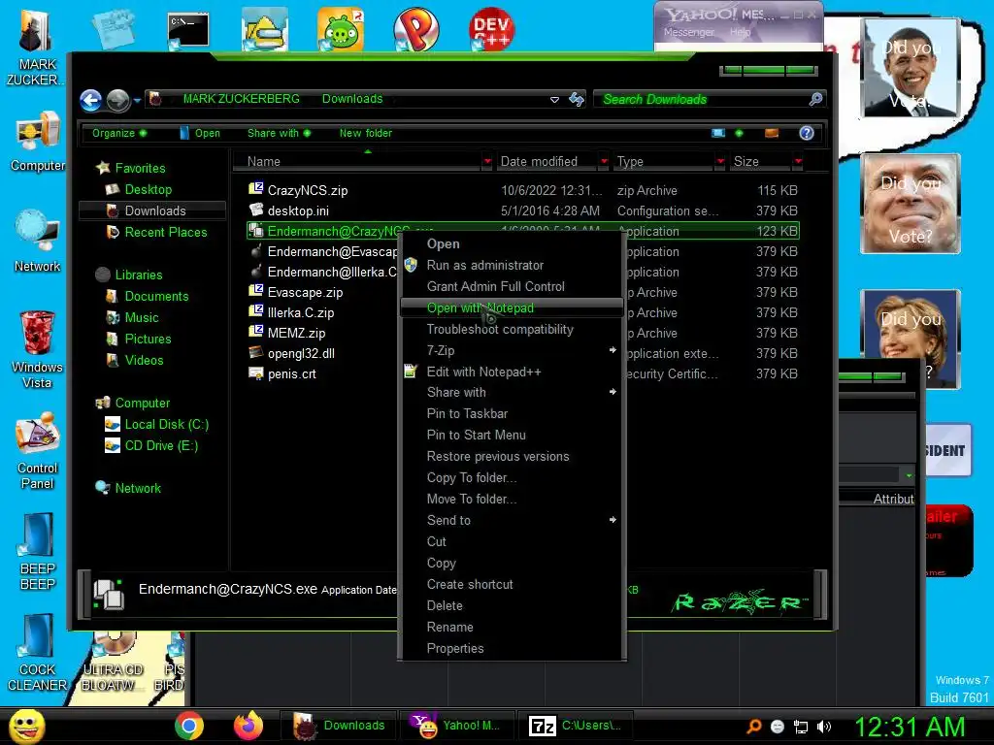The height and width of the screenshot is (745, 994).
Task: Launch Chrome from the taskbar
Action: click(189, 726)
